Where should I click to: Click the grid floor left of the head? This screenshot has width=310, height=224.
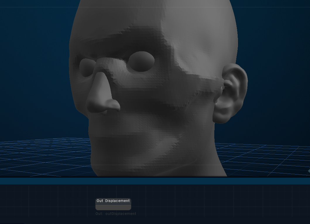(x=44, y=158)
